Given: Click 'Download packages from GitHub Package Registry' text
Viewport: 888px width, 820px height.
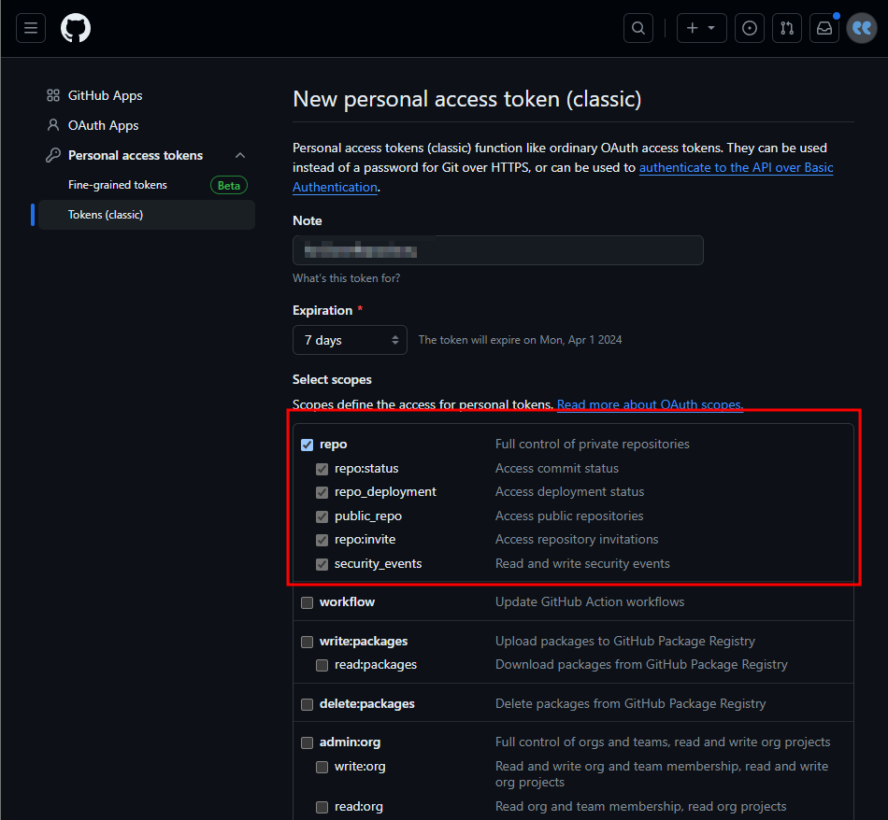Looking at the screenshot, I should coord(641,664).
